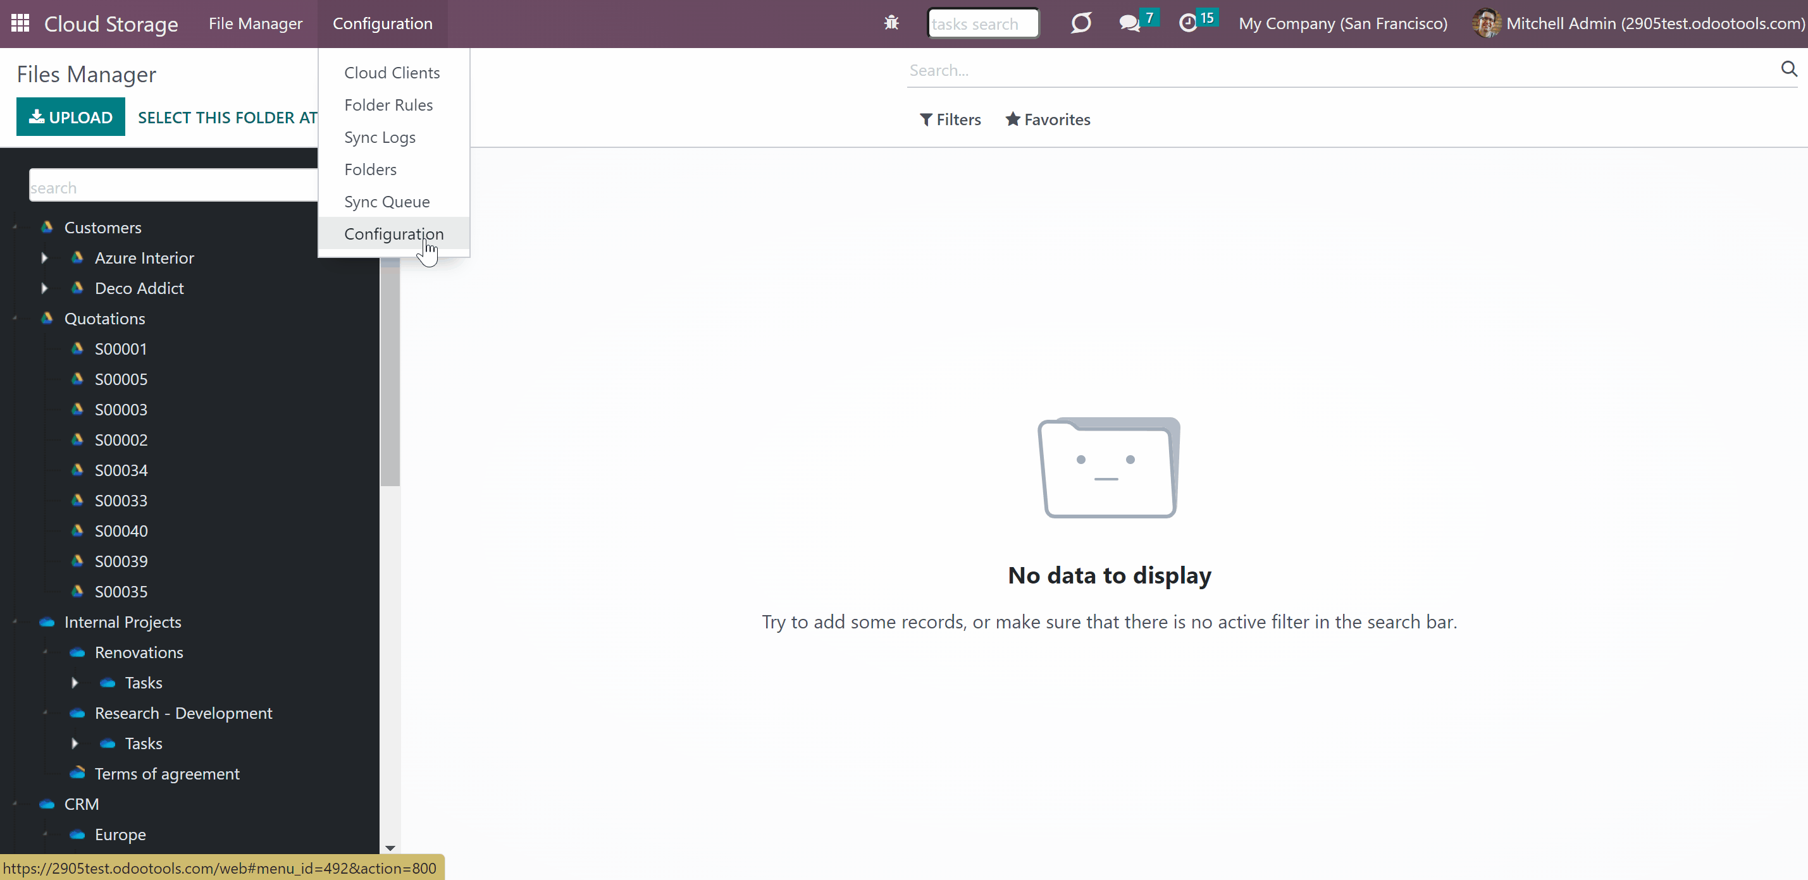Select the S00035 quotation folder

click(121, 591)
